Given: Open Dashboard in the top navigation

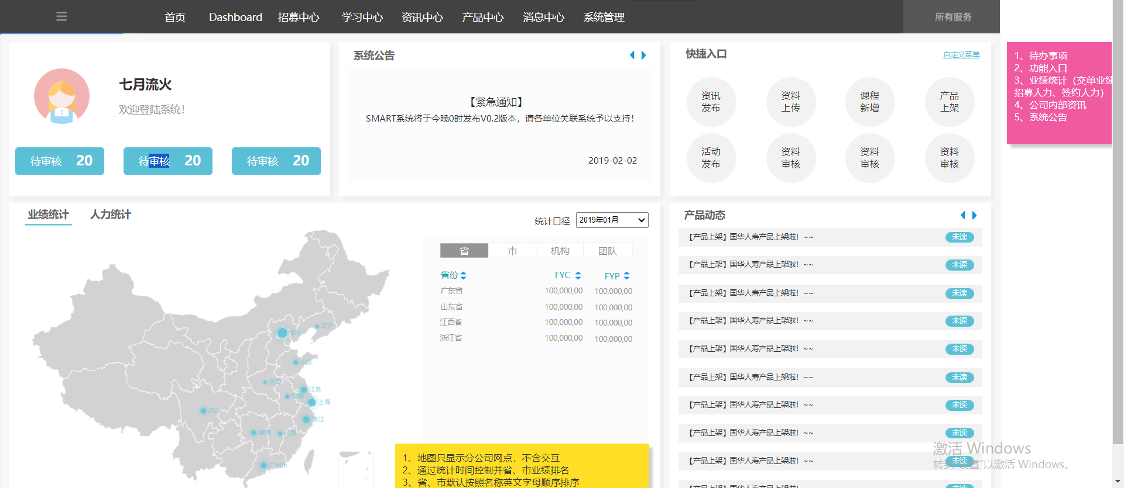Looking at the screenshot, I should [235, 17].
